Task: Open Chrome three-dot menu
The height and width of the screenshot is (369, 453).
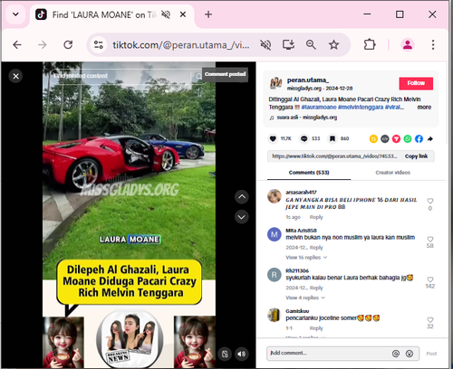Action: point(433,45)
